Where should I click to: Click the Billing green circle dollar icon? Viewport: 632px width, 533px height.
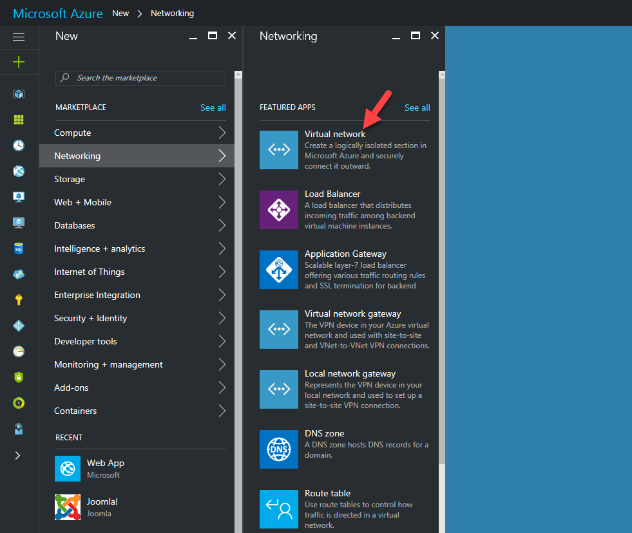pos(19,403)
